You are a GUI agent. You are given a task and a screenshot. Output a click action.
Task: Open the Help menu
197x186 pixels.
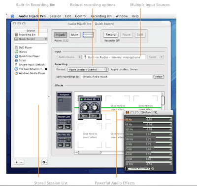[135, 16]
